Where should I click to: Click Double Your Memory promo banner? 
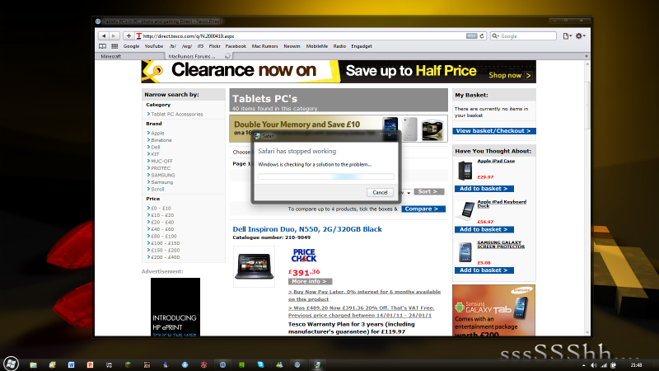coord(339,129)
